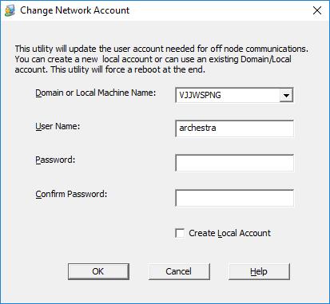Close the Change Network Account dialog
The image size is (330, 304).
317,10
